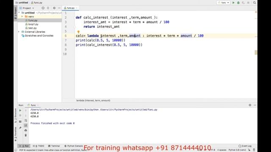Click the func.py breadcrumb in navigation bar
The height and width of the screenshot is (152, 271).
pyautogui.click(x=37, y=3)
